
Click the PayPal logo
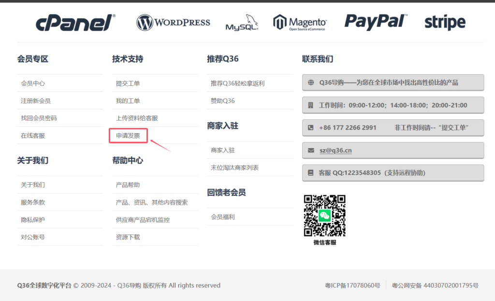(376, 22)
